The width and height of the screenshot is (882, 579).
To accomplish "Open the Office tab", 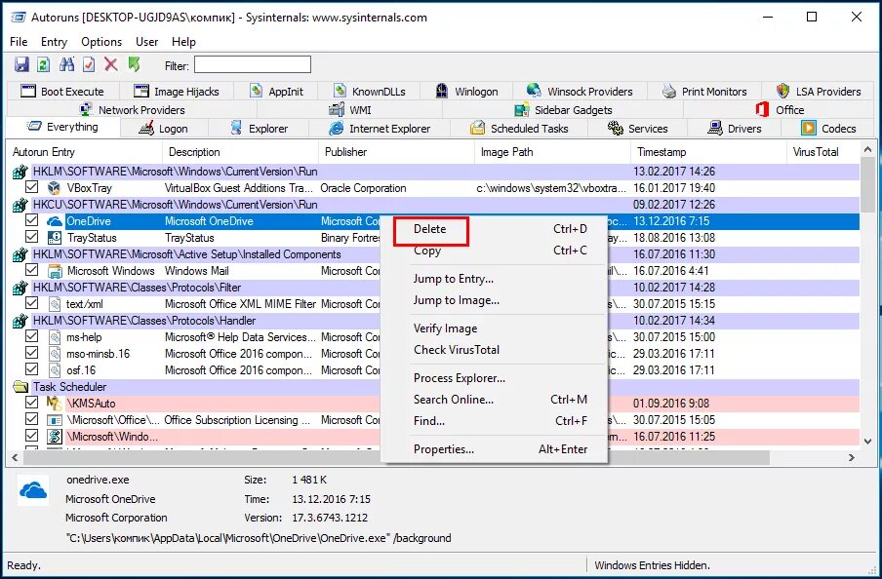I will click(780, 109).
